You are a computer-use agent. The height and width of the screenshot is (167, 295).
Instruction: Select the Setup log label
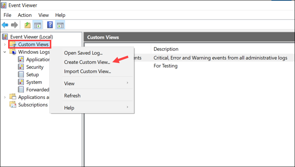point(32,74)
